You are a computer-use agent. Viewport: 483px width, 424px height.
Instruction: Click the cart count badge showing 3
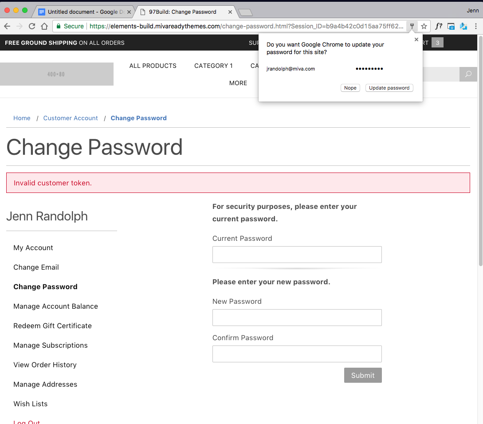point(437,43)
